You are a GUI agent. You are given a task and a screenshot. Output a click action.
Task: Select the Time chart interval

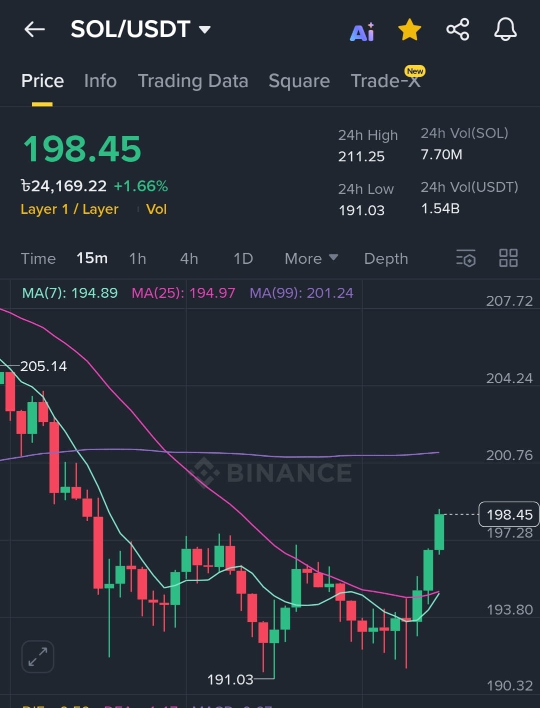coord(38,258)
